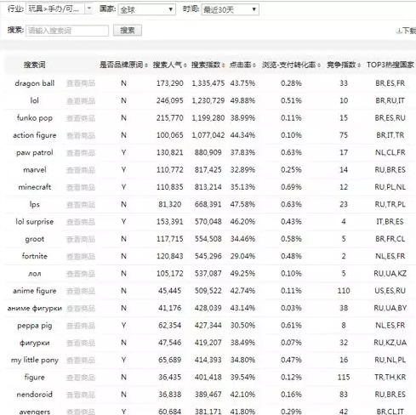
Task: View products for anime figure
Action: click(81, 291)
